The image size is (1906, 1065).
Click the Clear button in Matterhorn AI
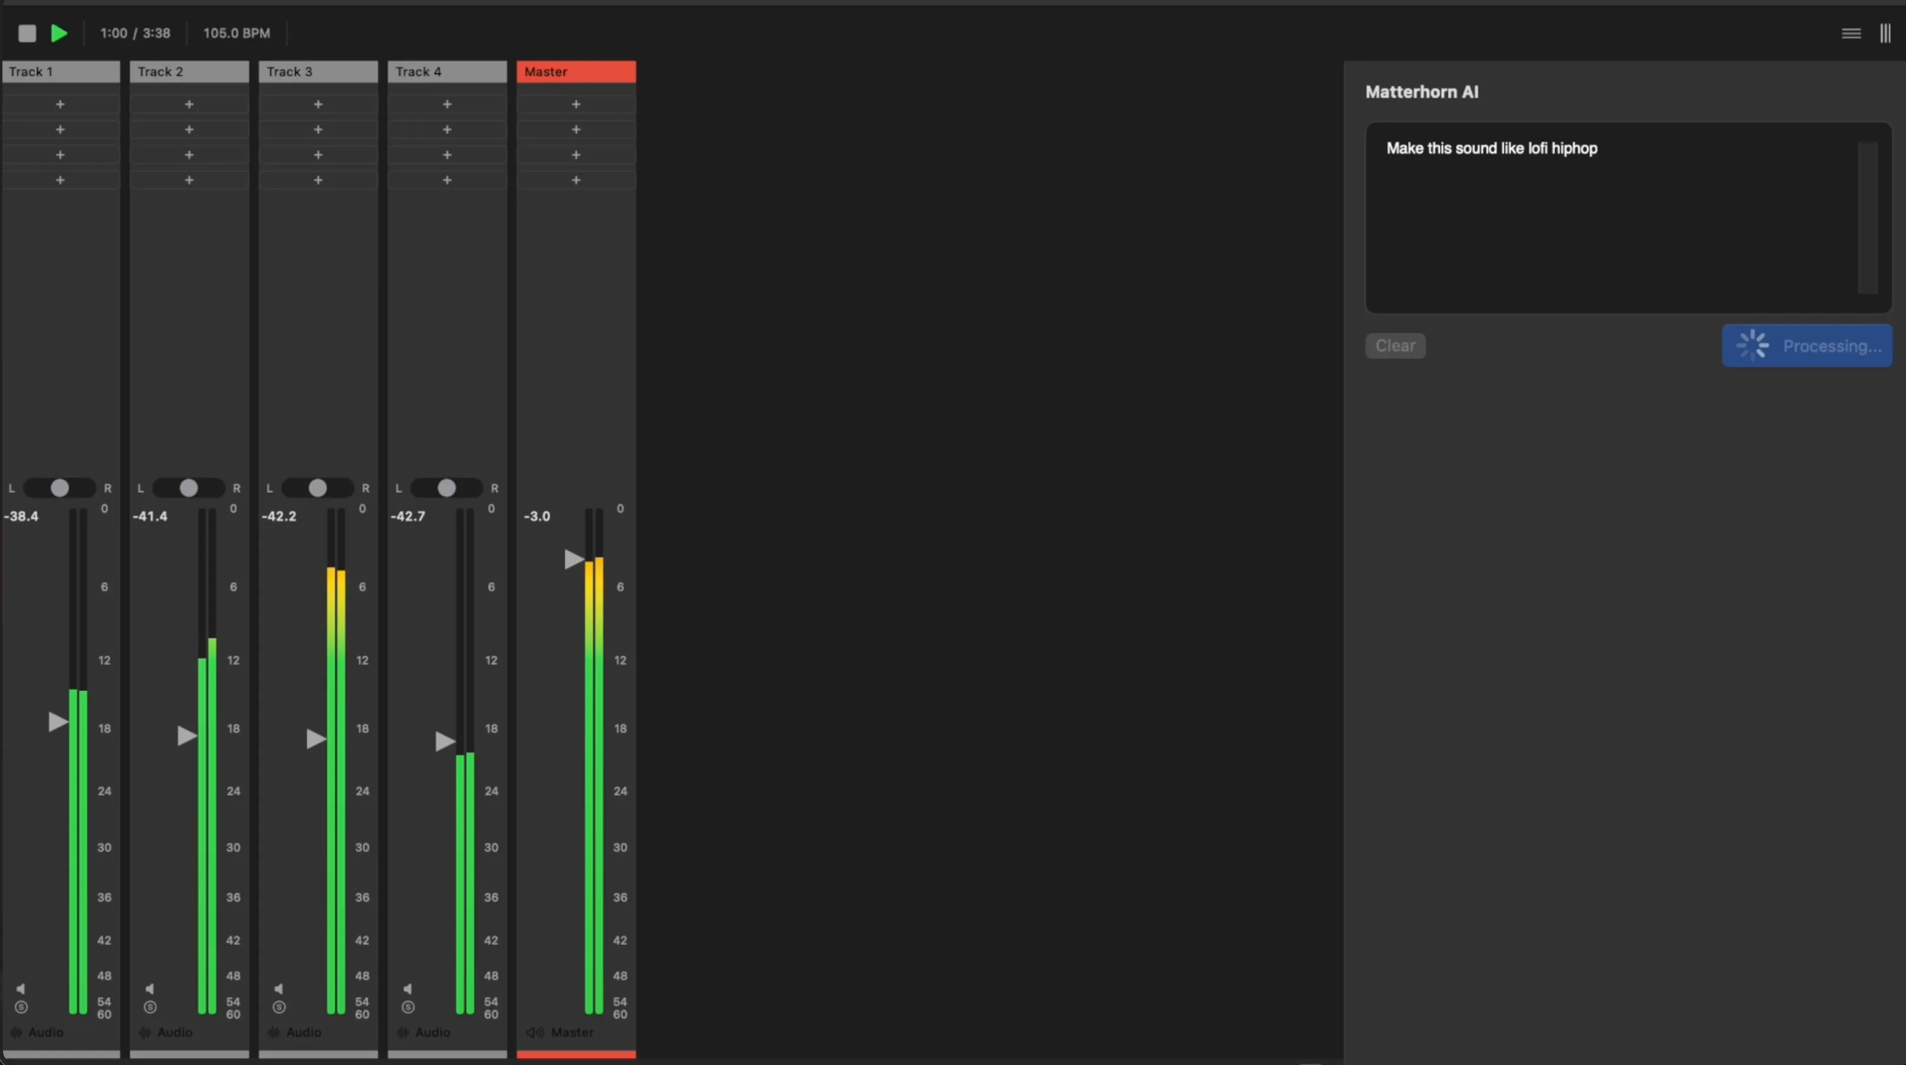(x=1395, y=346)
